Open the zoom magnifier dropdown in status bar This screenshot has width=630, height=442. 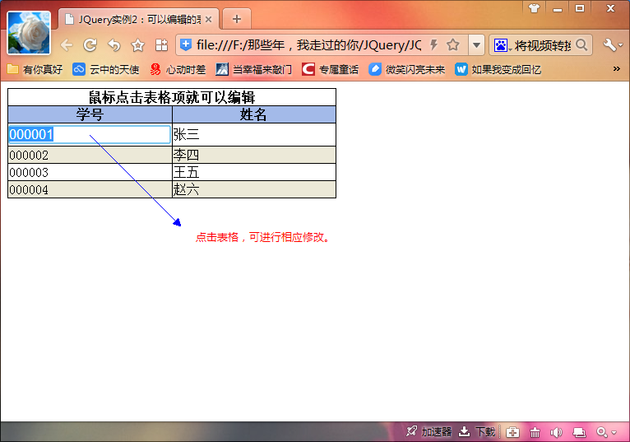[x=606, y=432]
